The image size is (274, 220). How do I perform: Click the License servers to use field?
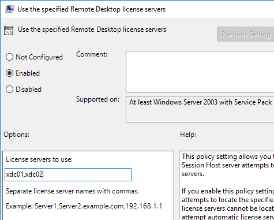68,174
